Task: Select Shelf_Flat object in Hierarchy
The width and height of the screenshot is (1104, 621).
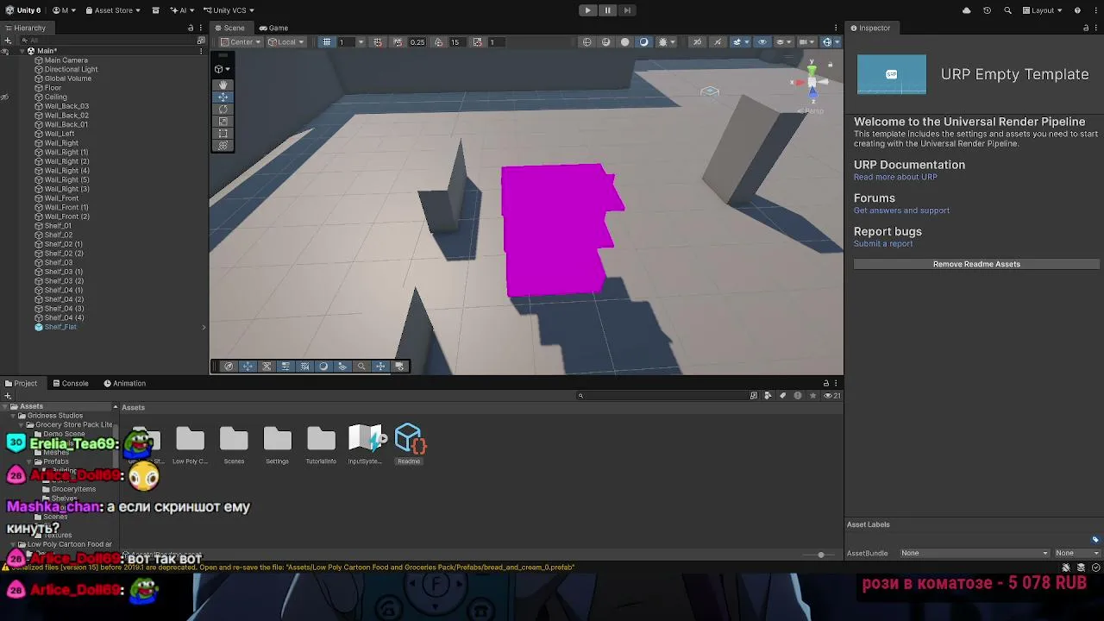Action: click(x=60, y=328)
